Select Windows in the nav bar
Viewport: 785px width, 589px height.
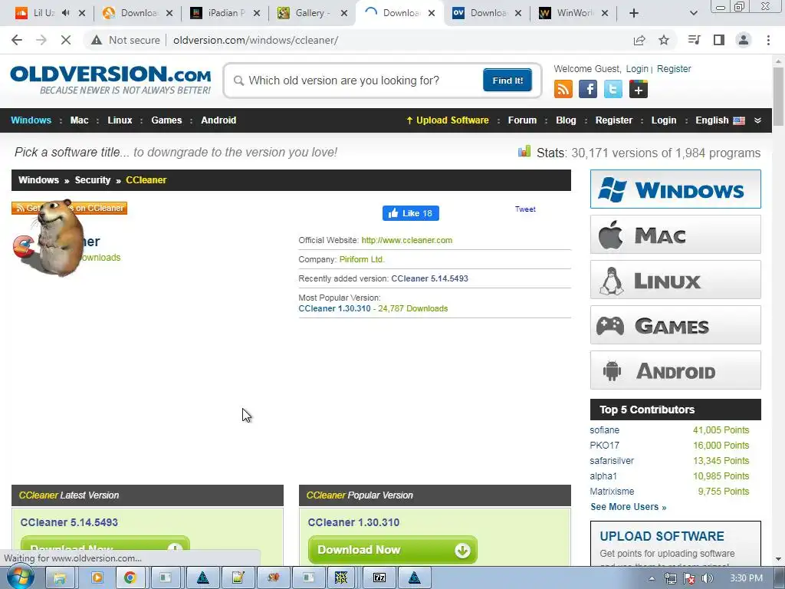pyautogui.click(x=31, y=120)
